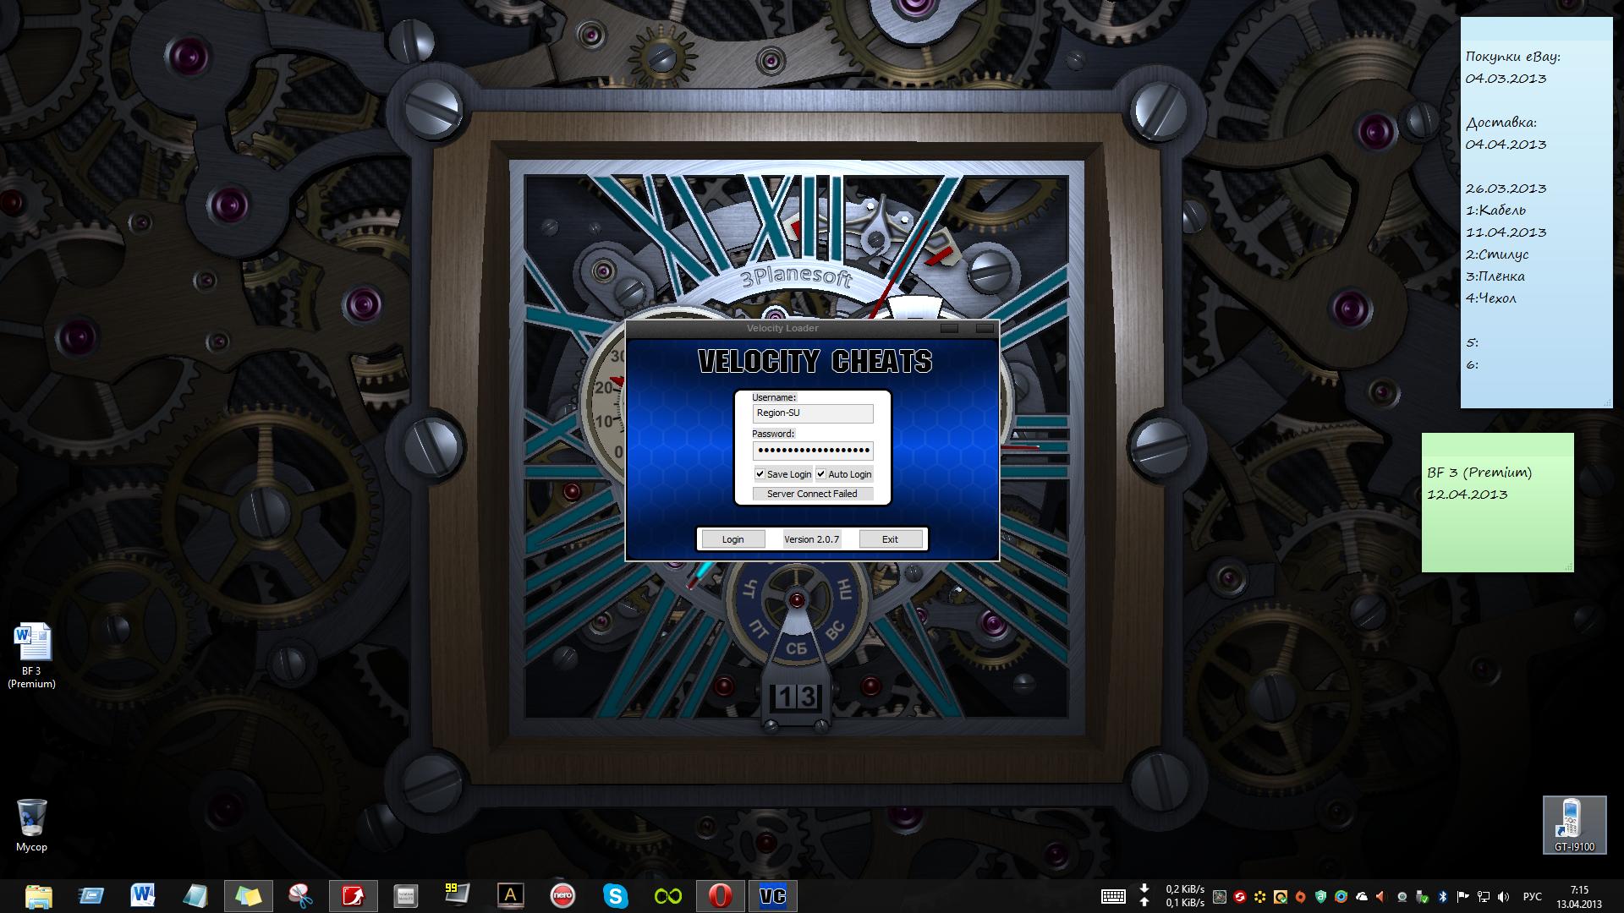The width and height of the screenshot is (1624, 913).
Task: Open the touch keyboard tray icon
Action: point(1113,896)
